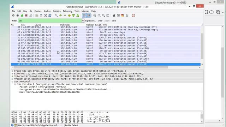Edit capture file comments status icon
The image size is (226, 127).
[x=16, y=125]
